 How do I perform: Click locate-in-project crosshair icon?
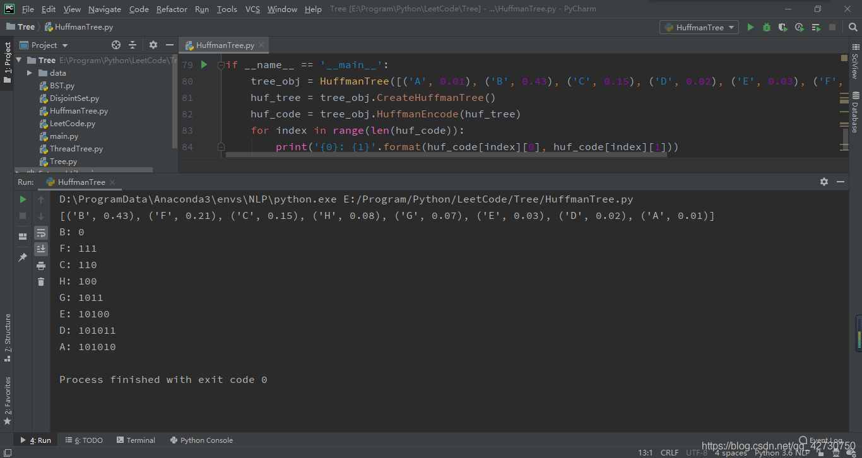116,45
